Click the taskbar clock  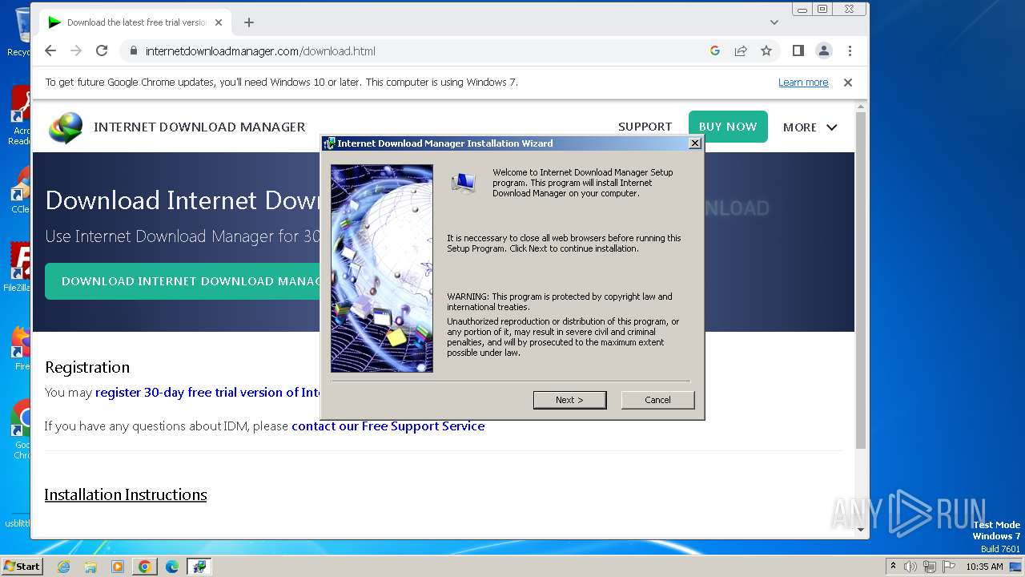click(984, 567)
